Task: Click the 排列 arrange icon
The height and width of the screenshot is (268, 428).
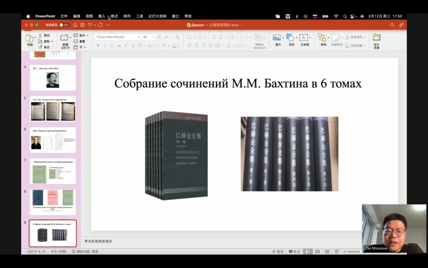Action: coord(323,37)
